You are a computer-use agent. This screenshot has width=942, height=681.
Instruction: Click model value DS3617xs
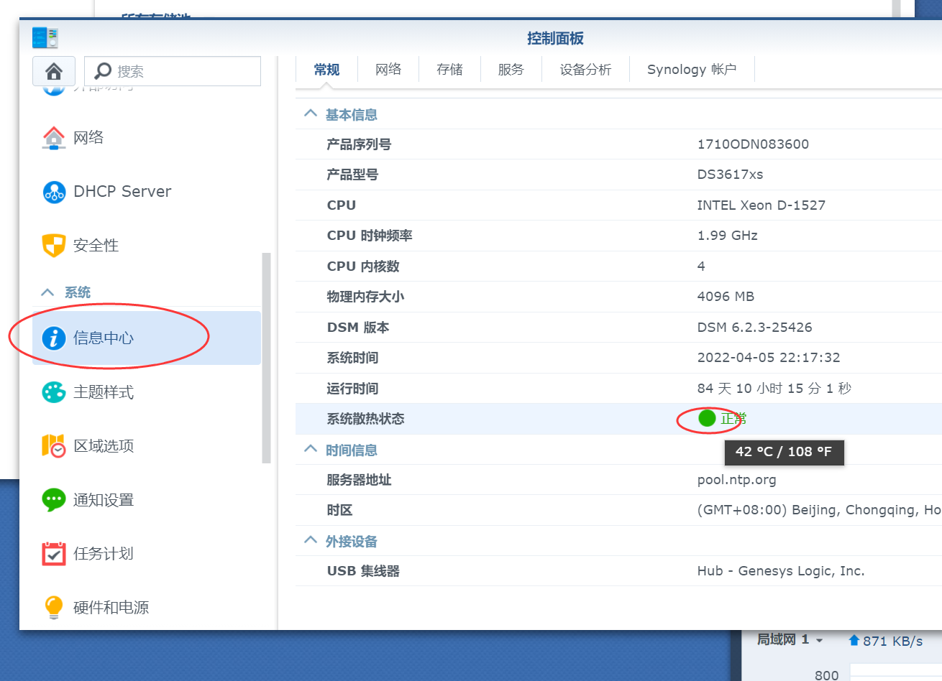click(730, 175)
